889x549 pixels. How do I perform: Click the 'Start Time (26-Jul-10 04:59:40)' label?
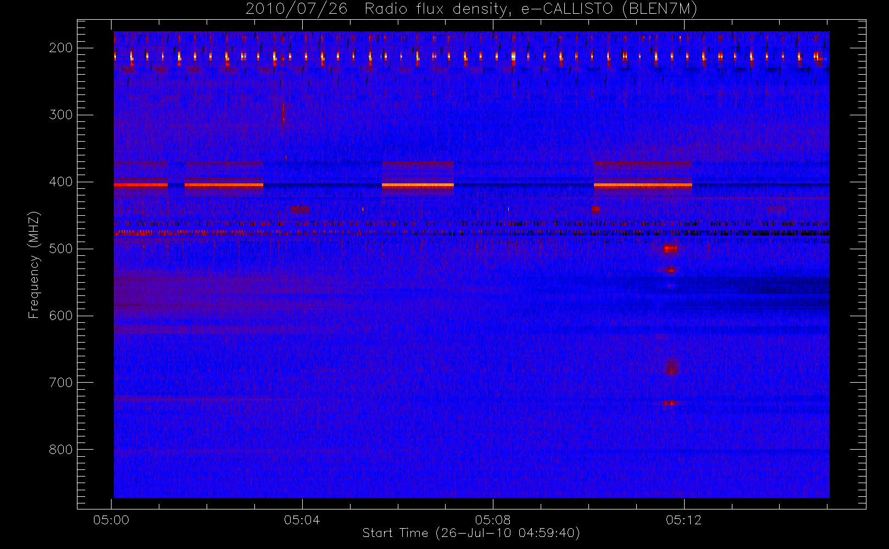point(471,533)
